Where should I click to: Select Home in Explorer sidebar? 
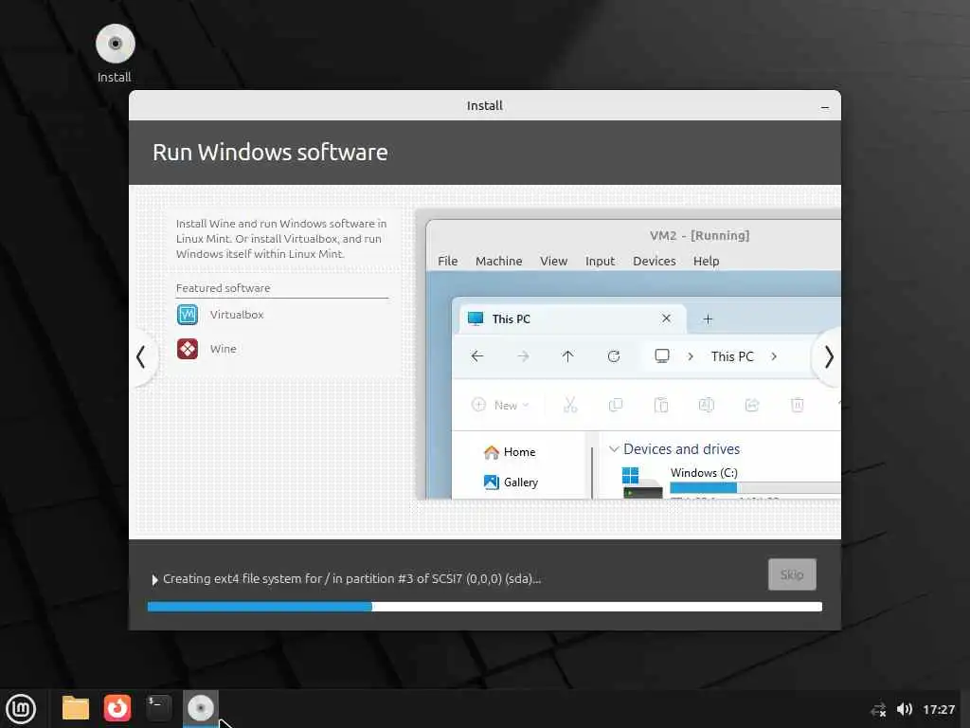tap(510, 452)
